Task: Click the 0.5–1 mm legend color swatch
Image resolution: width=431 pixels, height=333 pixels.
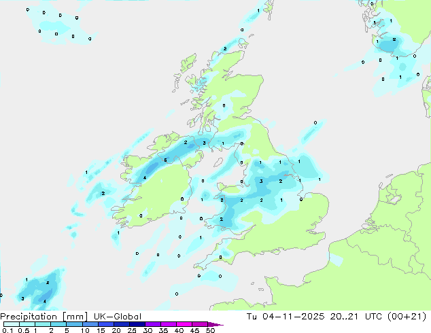Action: pos(27,324)
